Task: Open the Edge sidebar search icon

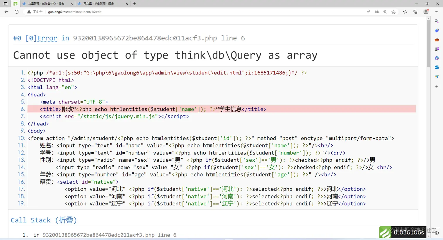Action: (x=437, y=21)
